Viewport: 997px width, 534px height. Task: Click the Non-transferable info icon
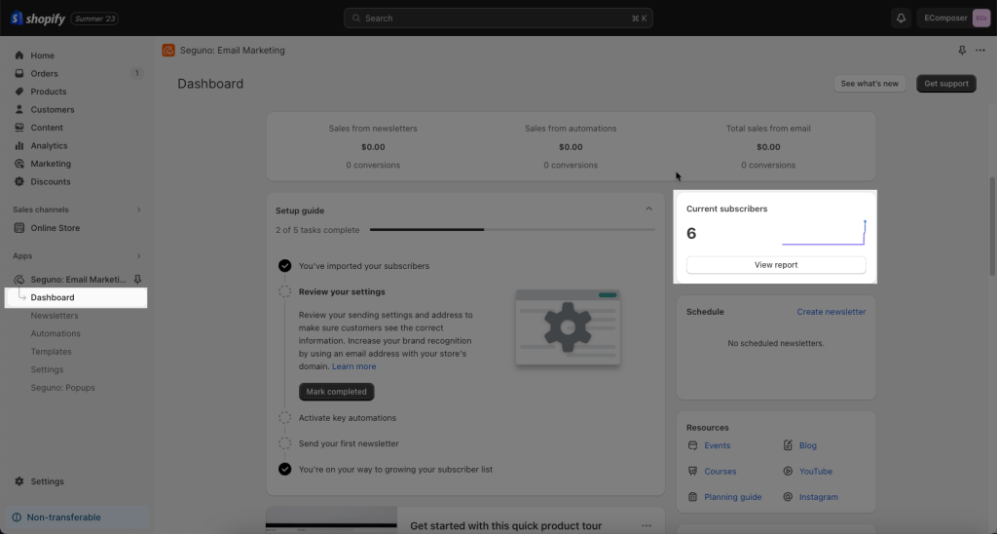17,517
